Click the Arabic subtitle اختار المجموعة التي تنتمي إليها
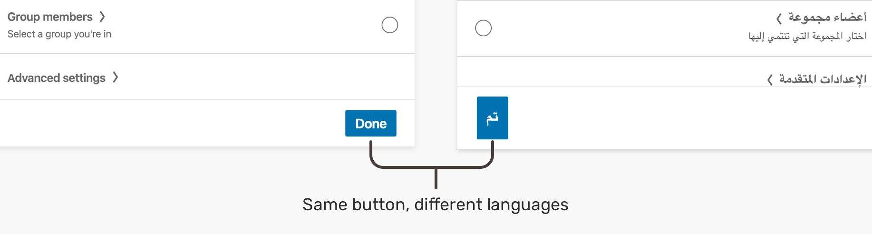 pyautogui.click(x=807, y=37)
